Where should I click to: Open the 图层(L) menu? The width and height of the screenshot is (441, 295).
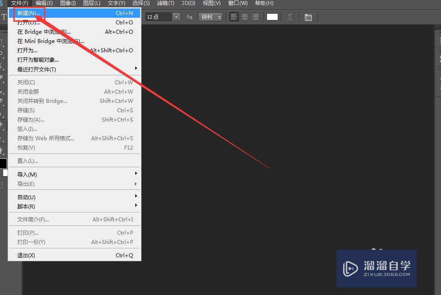pos(92,3)
